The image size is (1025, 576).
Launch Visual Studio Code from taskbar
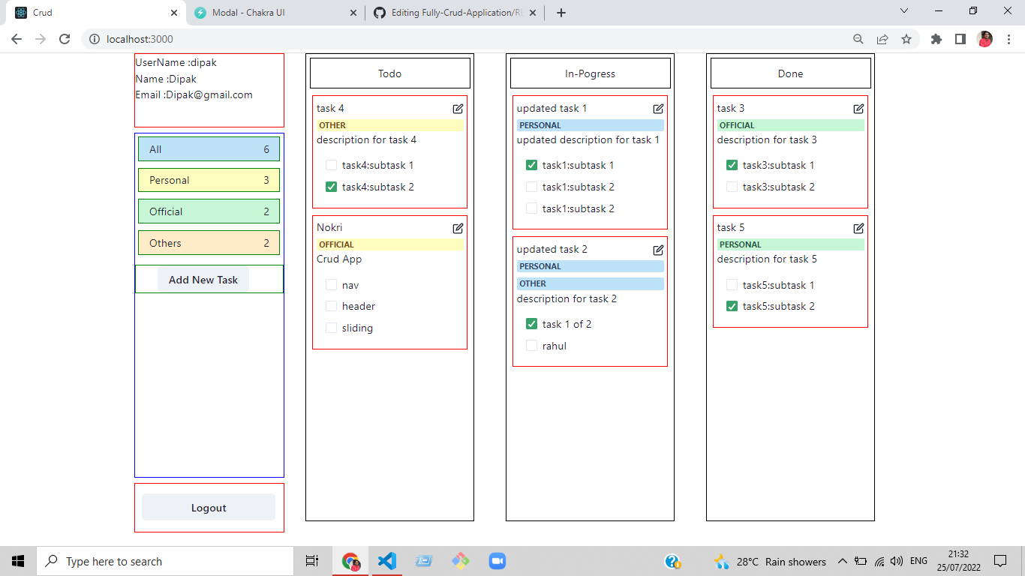click(x=386, y=560)
